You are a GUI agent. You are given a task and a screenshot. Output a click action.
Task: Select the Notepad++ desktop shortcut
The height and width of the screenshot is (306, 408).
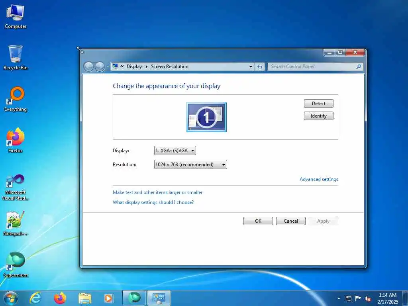(16, 223)
